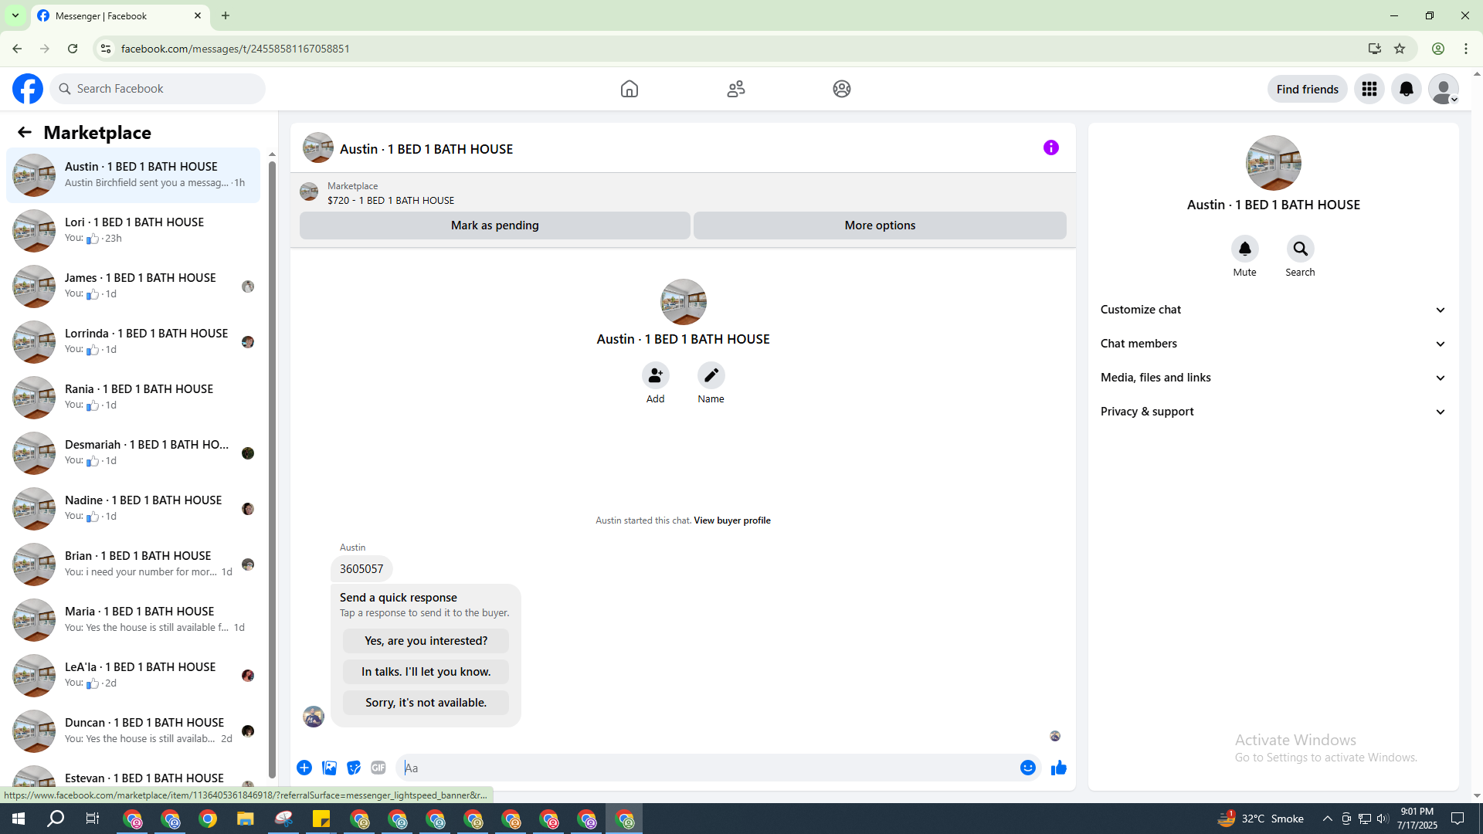This screenshot has width=1483, height=834.
Task: Edit the chat name
Action: 711,375
